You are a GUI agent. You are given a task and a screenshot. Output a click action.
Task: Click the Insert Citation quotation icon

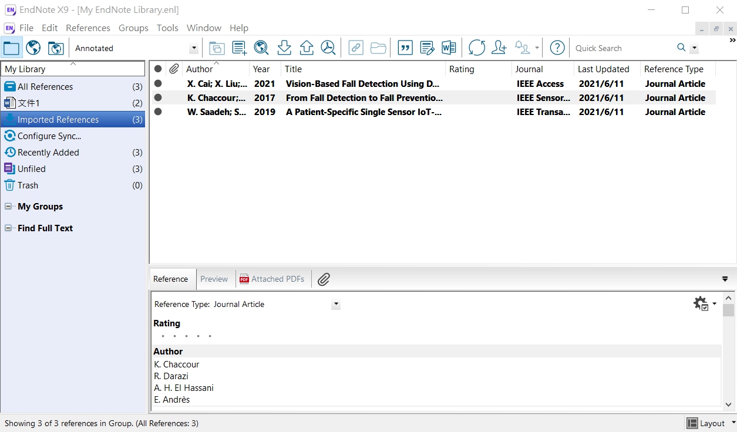click(405, 48)
